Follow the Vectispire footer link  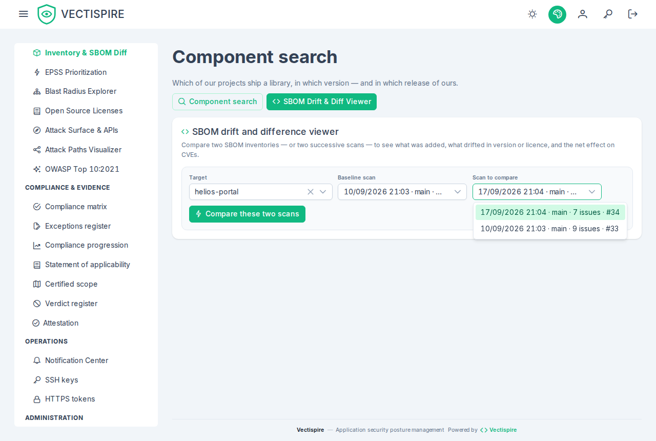[498, 430]
